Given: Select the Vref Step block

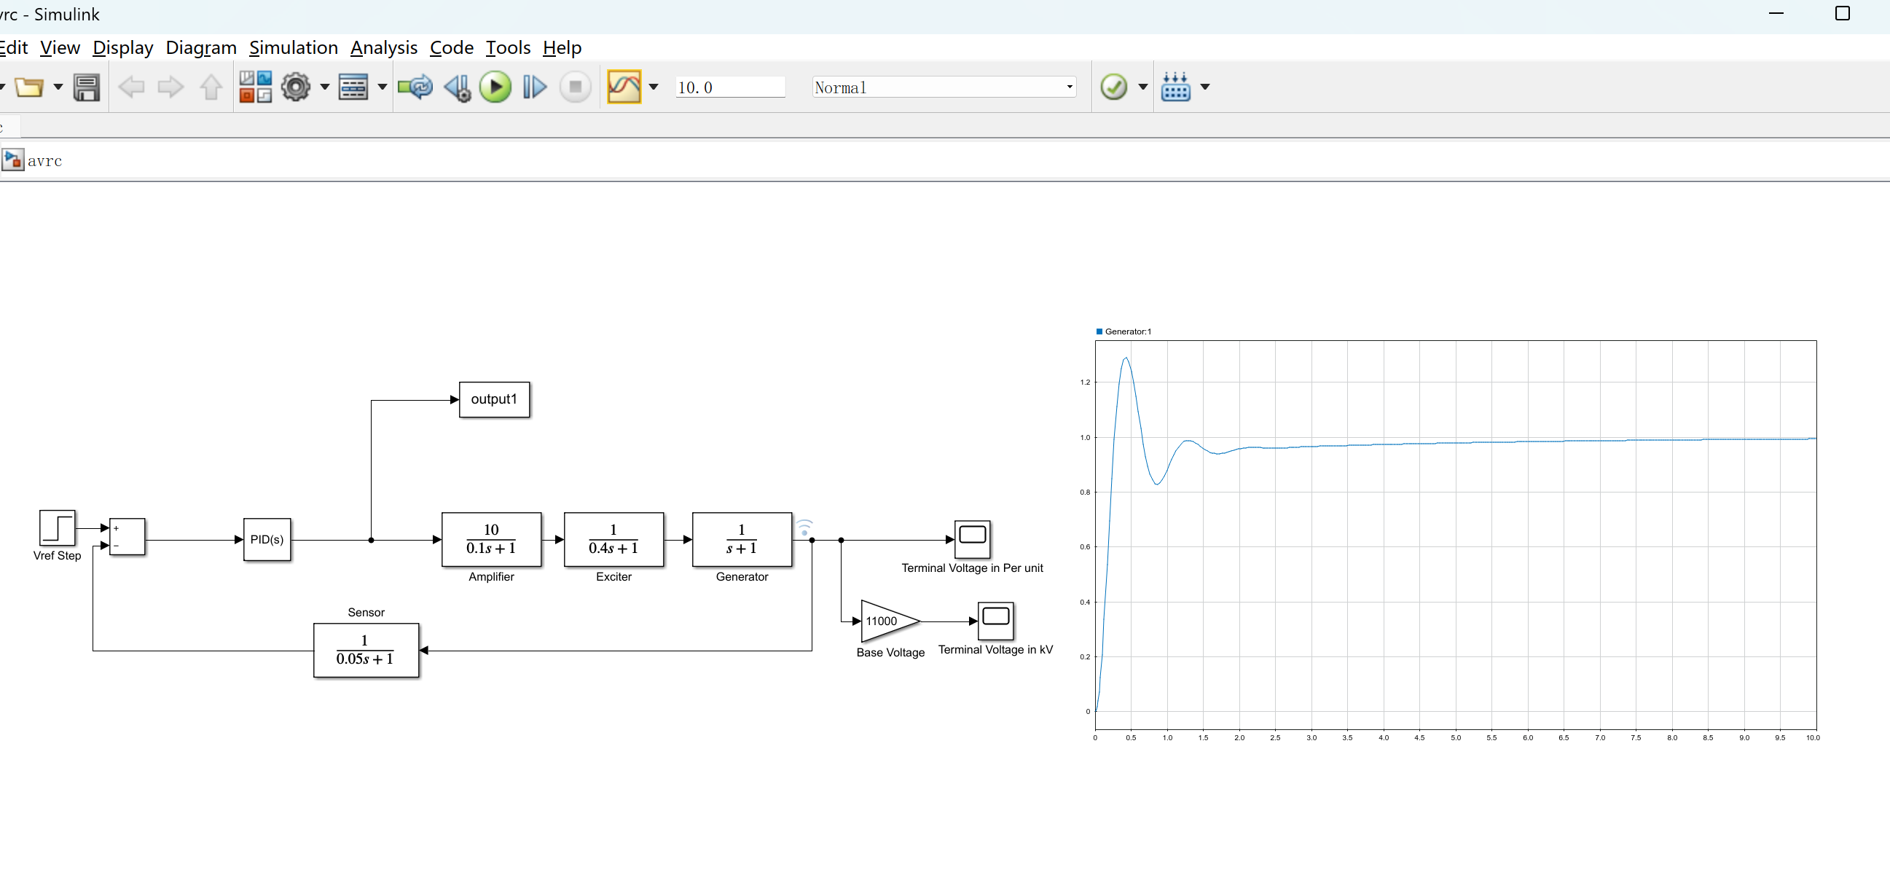Looking at the screenshot, I should tap(58, 530).
